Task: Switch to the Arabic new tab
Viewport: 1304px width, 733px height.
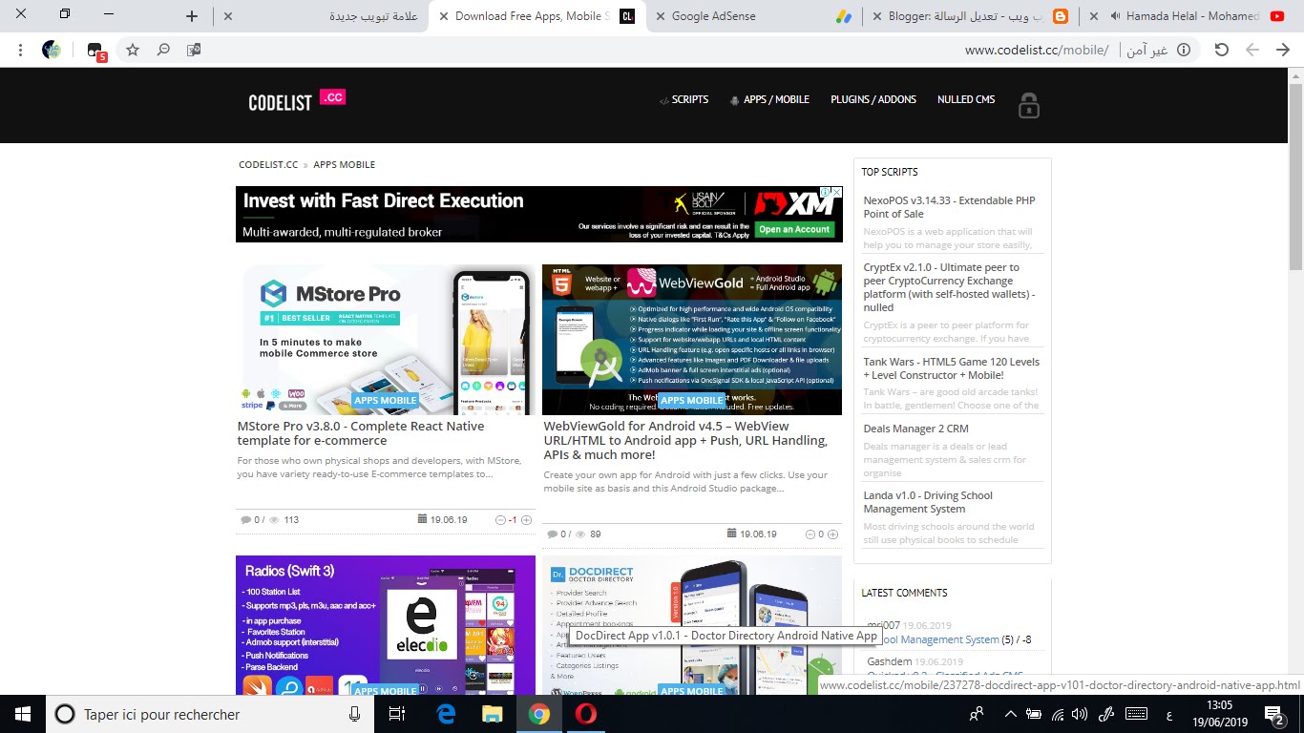Action: (321, 16)
